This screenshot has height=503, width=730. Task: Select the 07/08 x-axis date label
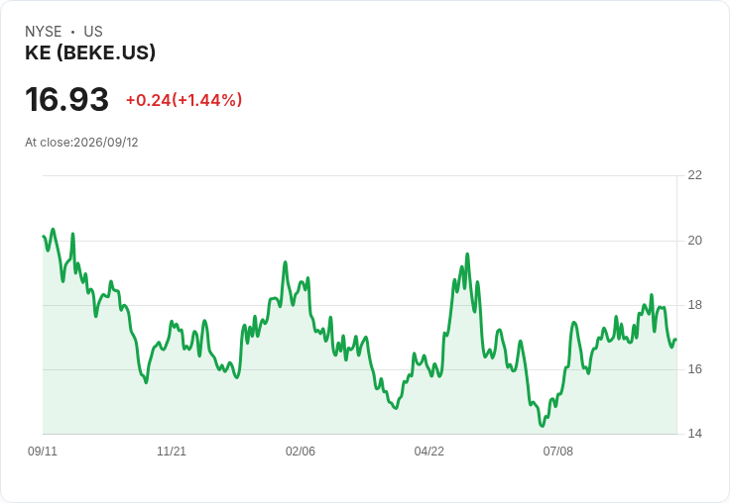tap(558, 451)
